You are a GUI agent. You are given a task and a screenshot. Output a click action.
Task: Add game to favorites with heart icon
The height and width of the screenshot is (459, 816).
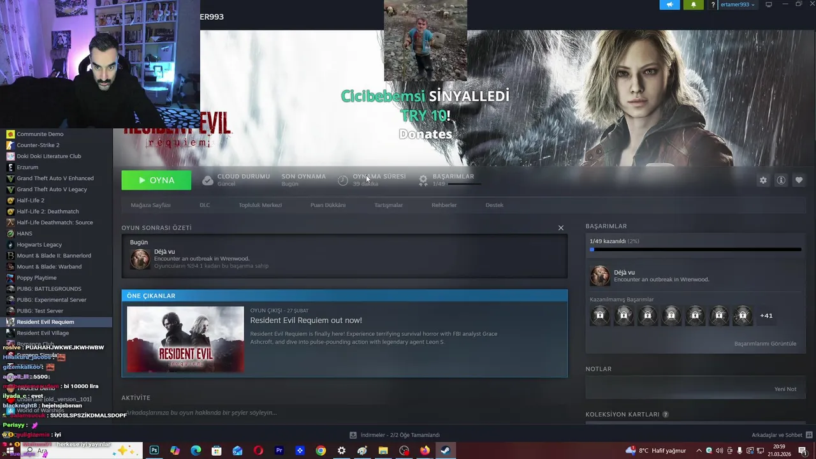(799, 180)
